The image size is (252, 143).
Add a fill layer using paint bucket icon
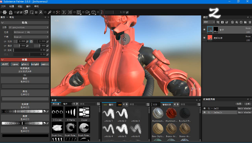click(237, 22)
